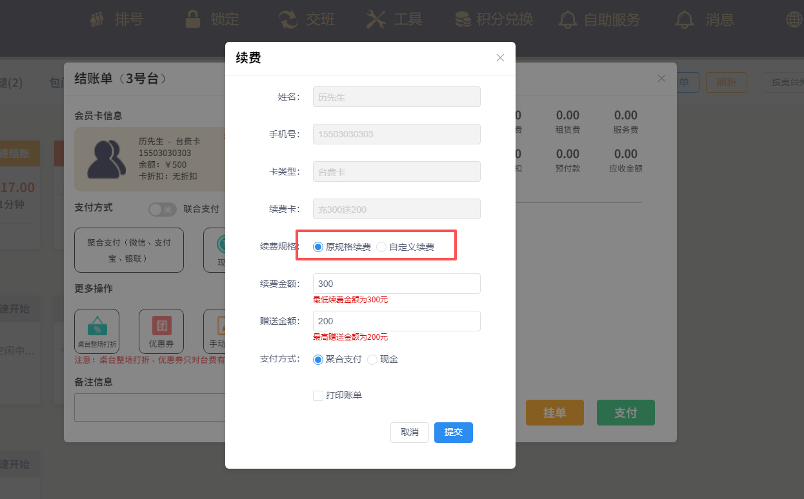The width and height of the screenshot is (804, 499).
Task: Click the 优惠券 coupon icon
Action: point(161,325)
